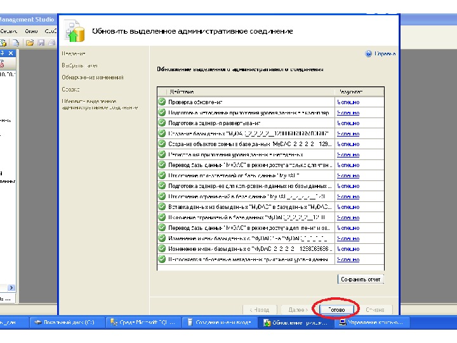Click the Действие column header

[251, 92]
